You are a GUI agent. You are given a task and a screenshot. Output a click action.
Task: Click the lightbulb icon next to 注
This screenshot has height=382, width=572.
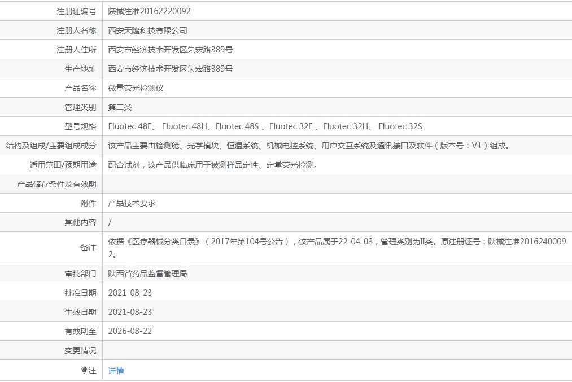(85, 370)
